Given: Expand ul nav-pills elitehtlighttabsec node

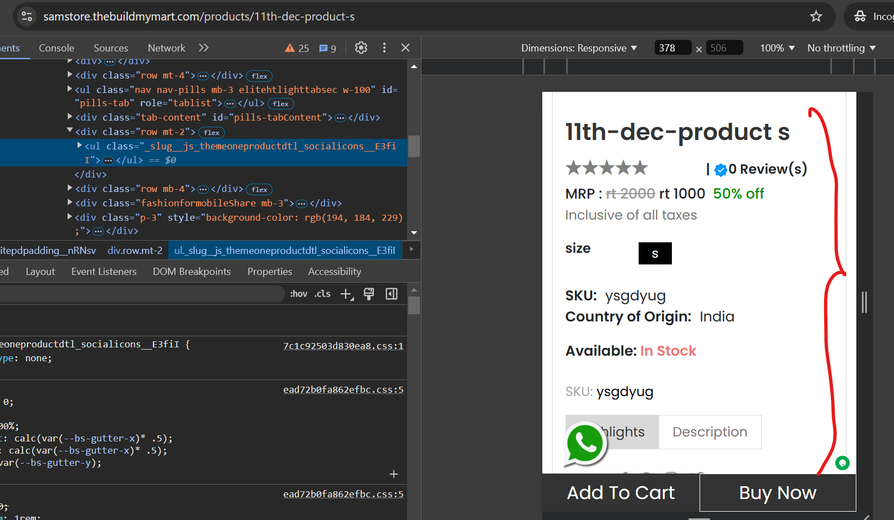Looking at the screenshot, I should 70,89.
